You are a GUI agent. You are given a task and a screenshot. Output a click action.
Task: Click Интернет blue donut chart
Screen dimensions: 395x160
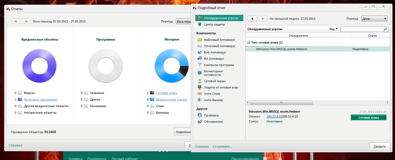pyautogui.click(x=172, y=66)
